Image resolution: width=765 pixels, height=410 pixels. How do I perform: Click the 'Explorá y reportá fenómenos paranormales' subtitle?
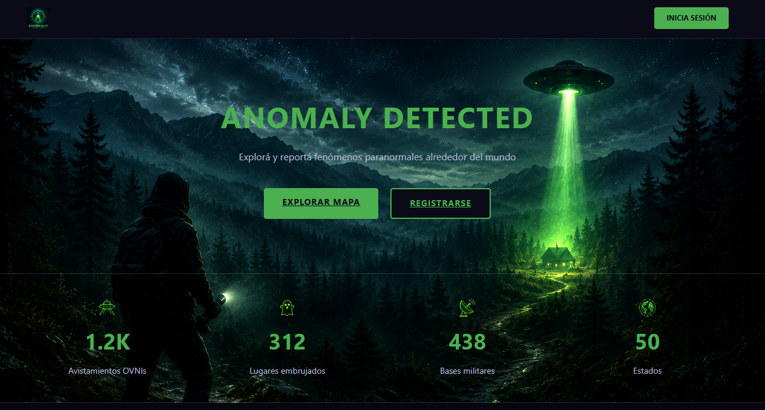tap(377, 157)
